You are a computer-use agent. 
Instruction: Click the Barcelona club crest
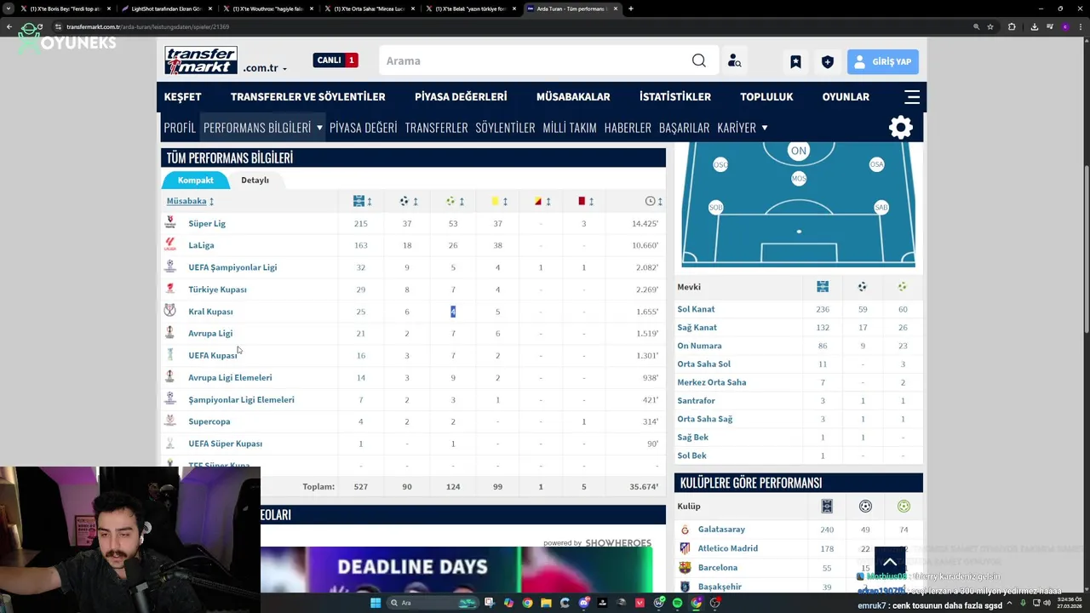coord(685,567)
